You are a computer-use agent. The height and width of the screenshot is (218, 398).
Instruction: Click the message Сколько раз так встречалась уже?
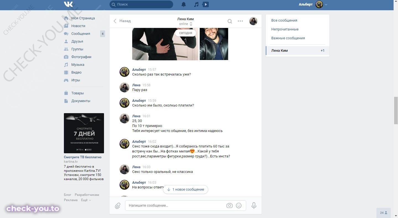click(x=162, y=74)
